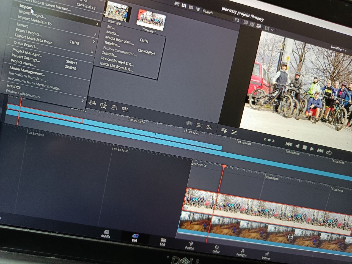Screen dimensions: 352x264
Task: Switch media pool to thumbnail grid view
Action: pyautogui.click(x=184, y=6)
